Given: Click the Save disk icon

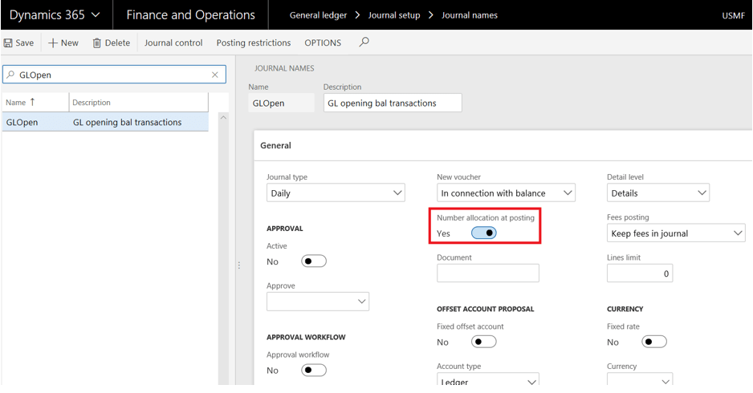Looking at the screenshot, I should click(8, 43).
